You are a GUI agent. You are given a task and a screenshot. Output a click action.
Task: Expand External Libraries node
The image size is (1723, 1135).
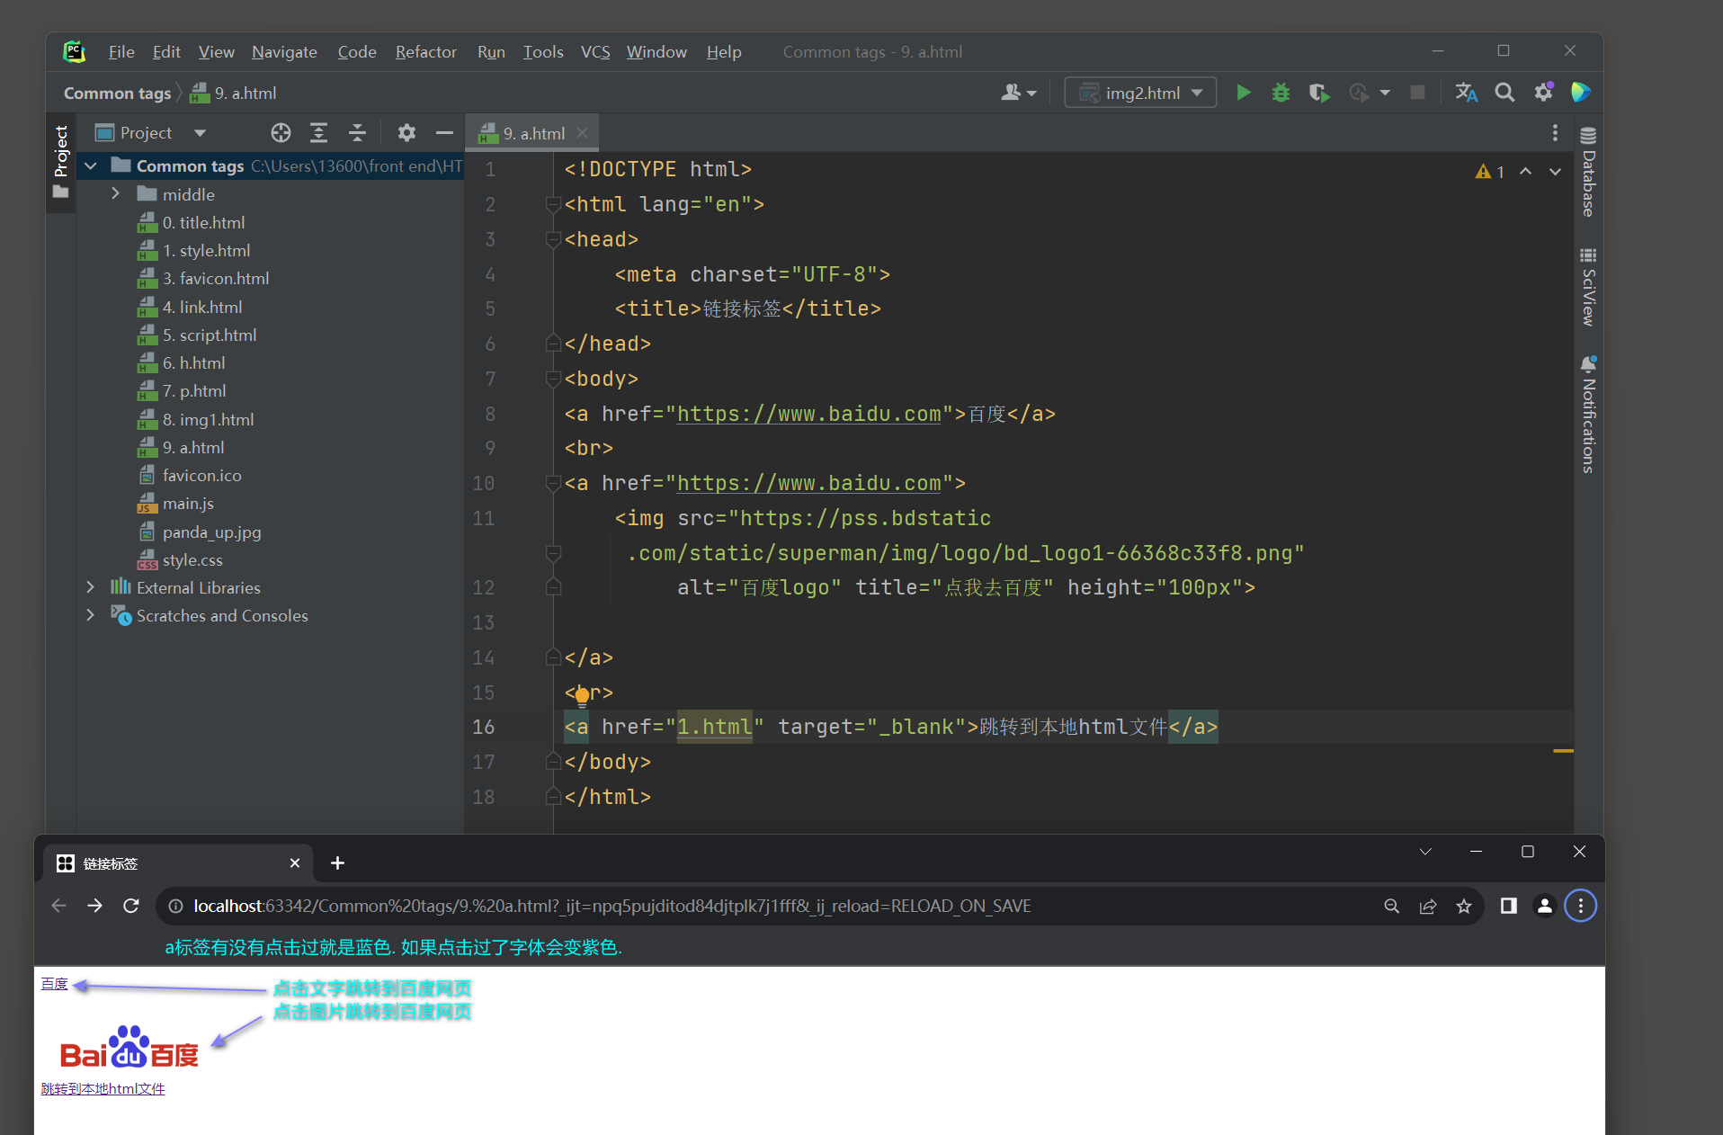pyautogui.click(x=90, y=587)
